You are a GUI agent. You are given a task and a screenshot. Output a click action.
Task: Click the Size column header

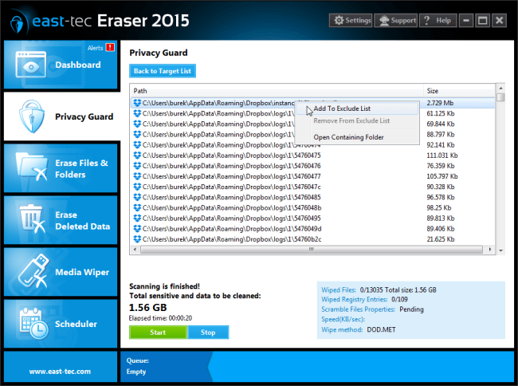(460, 91)
